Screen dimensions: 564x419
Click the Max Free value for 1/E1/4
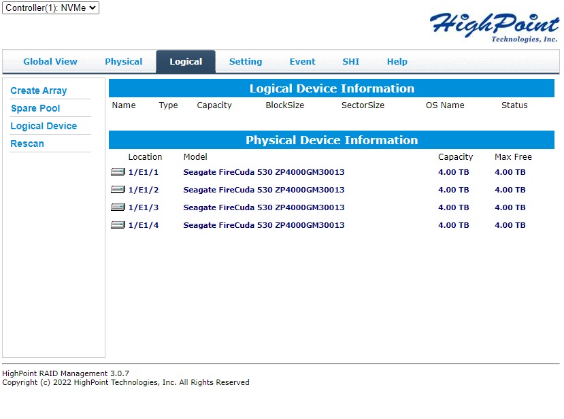point(510,225)
